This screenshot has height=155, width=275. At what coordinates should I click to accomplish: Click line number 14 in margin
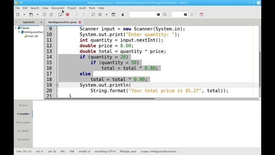pyautogui.click(x=49, y=57)
